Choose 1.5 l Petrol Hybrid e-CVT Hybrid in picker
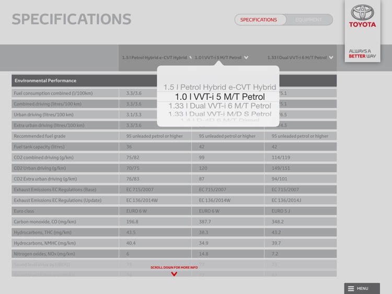 (x=220, y=87)
